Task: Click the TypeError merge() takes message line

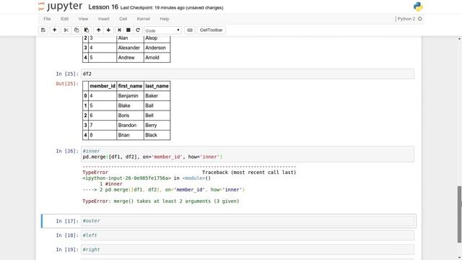Action: [x=160, y=201]
